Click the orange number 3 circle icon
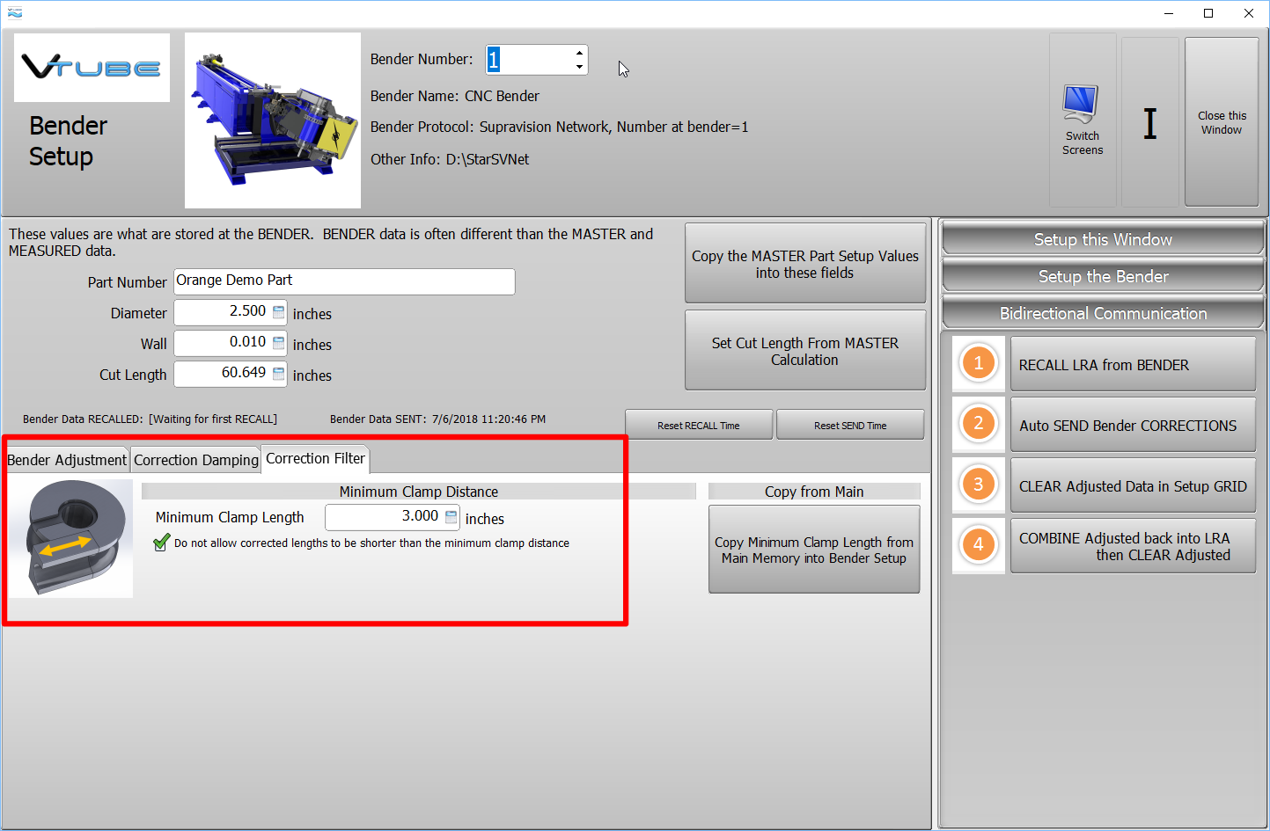Image resolution: width=1270 pixels, height=831 pixels. point(978,485)
